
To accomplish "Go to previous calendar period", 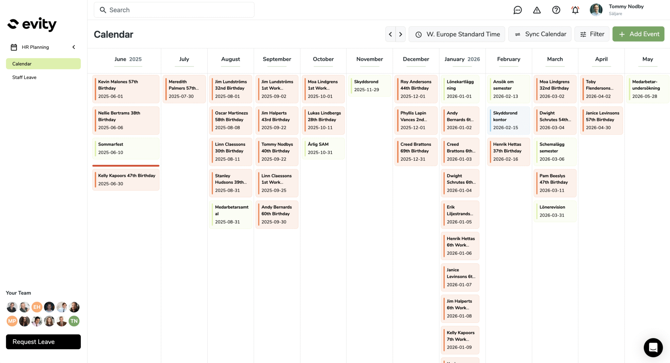I will (390, 34).
